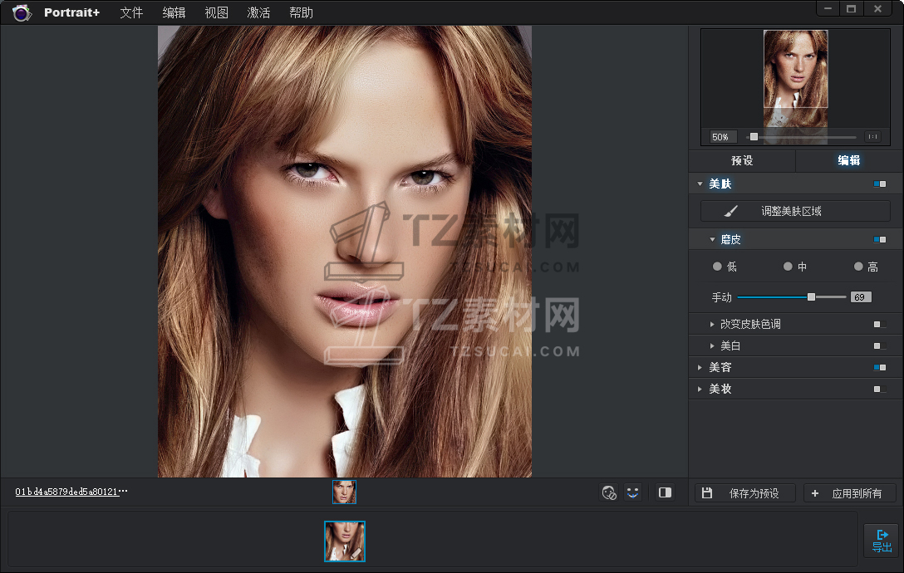Select the portrait thumbnail in the filmstrip

pos(345,541)
